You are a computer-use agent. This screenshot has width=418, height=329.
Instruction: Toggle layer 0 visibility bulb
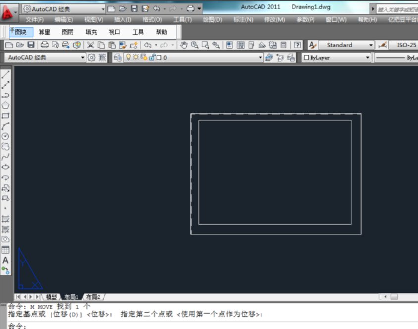[128, 58]
